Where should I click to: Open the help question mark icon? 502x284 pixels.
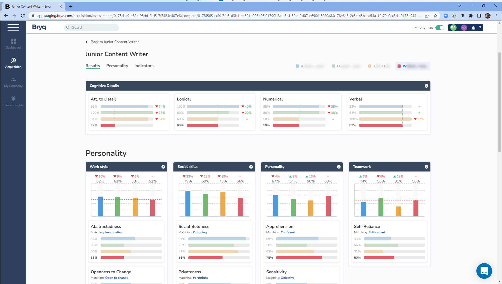480,27
